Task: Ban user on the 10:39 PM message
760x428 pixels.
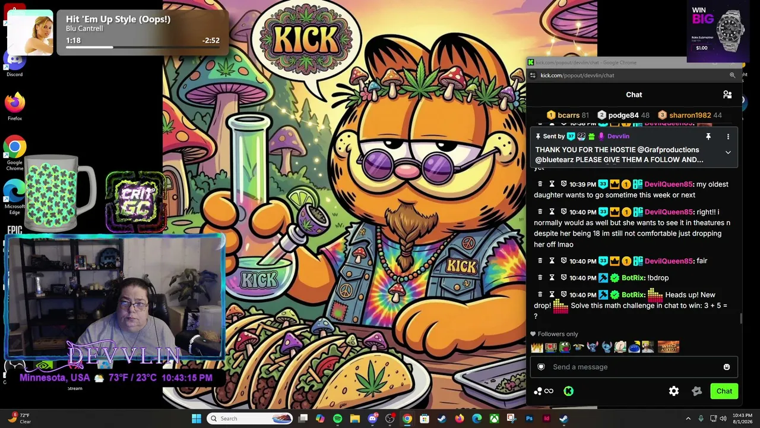Action: (563, 184)
